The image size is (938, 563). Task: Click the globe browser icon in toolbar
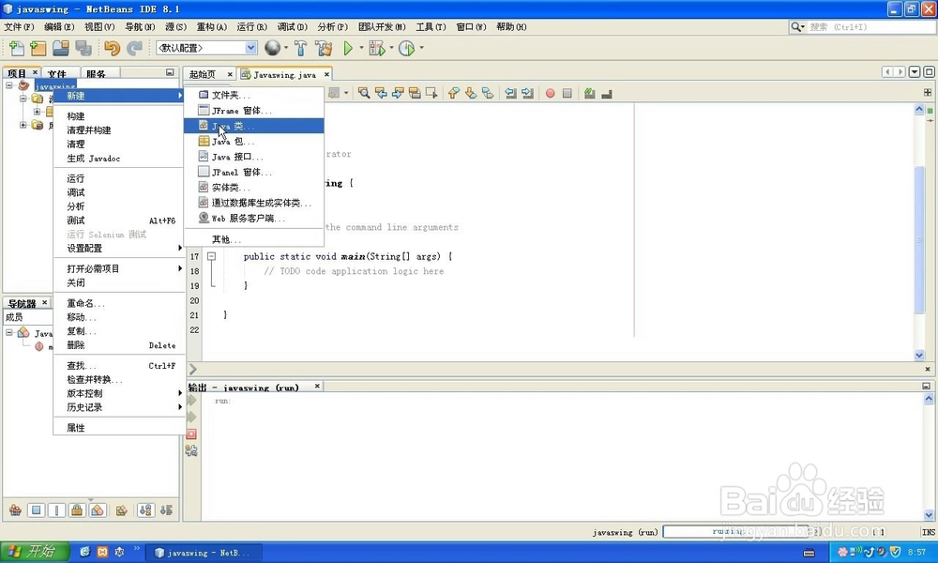(x=272, y=48)
